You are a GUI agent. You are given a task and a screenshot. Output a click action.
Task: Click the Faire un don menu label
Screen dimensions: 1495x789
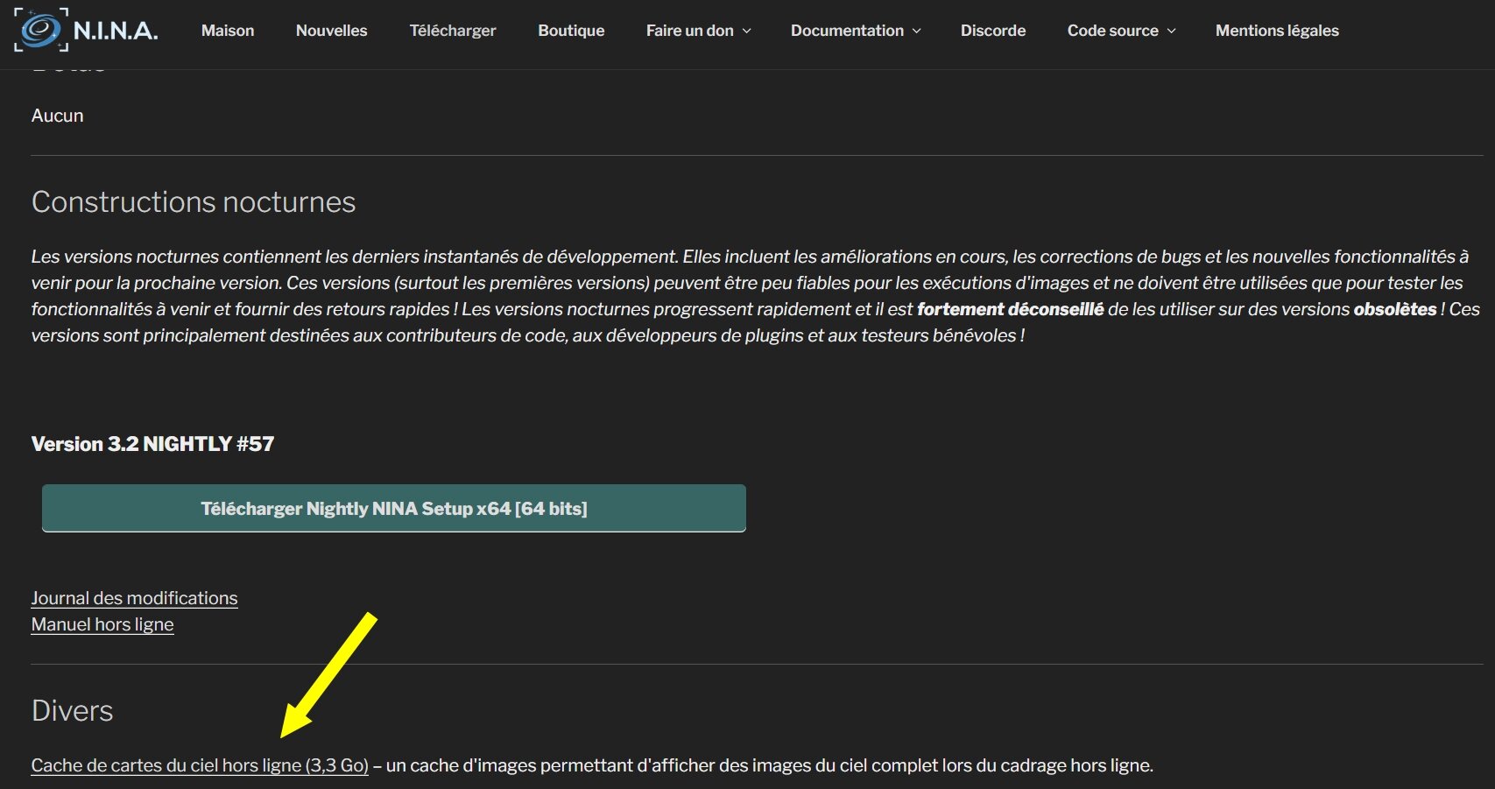point(690,31)
